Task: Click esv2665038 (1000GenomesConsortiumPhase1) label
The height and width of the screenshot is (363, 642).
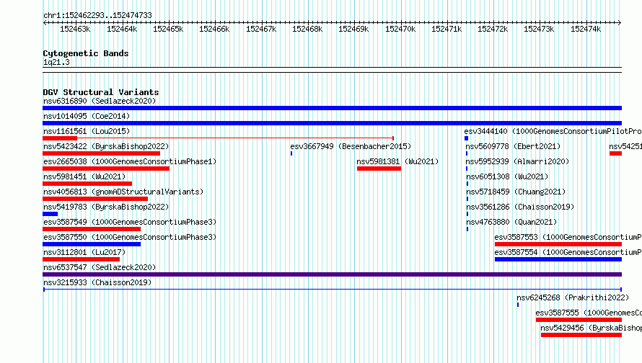Action: point(130,161)
